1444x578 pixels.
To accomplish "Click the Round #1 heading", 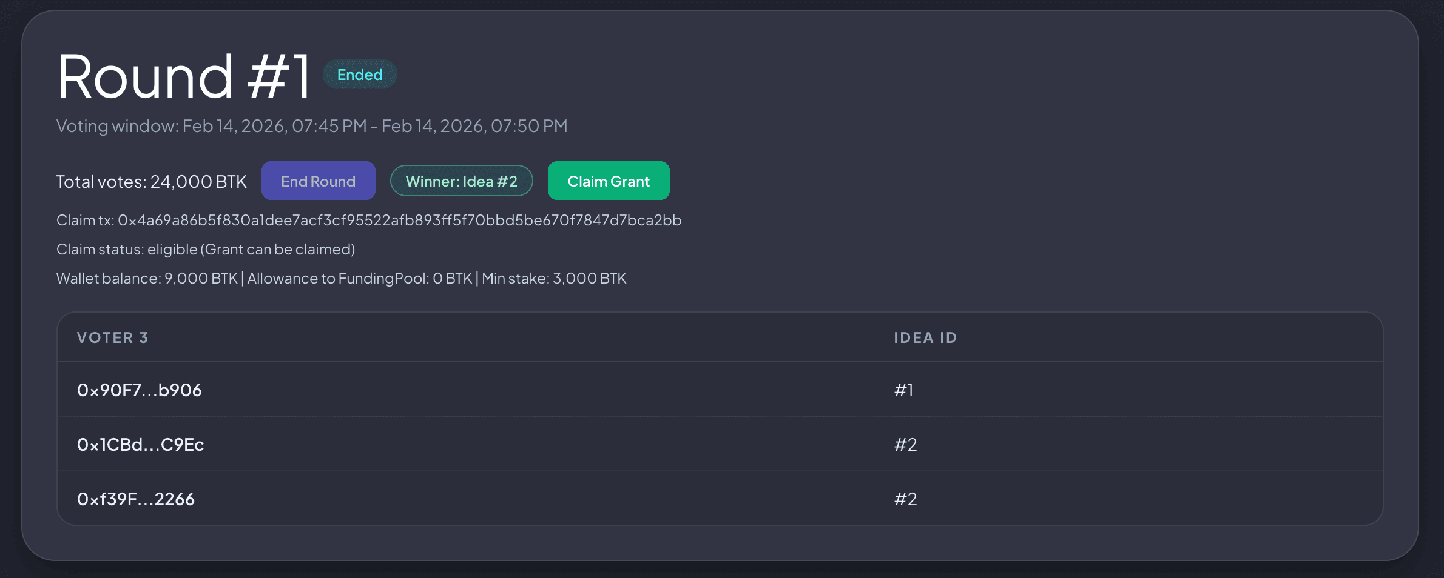I will point(182,76).
